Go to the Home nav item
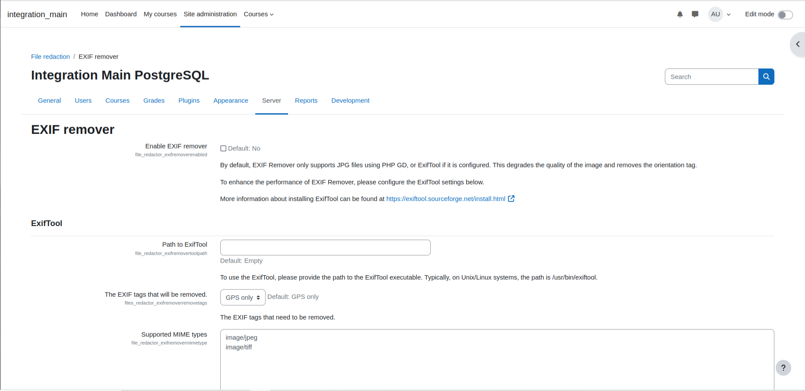Screen dimensions: 805x391 coord(89,14)
